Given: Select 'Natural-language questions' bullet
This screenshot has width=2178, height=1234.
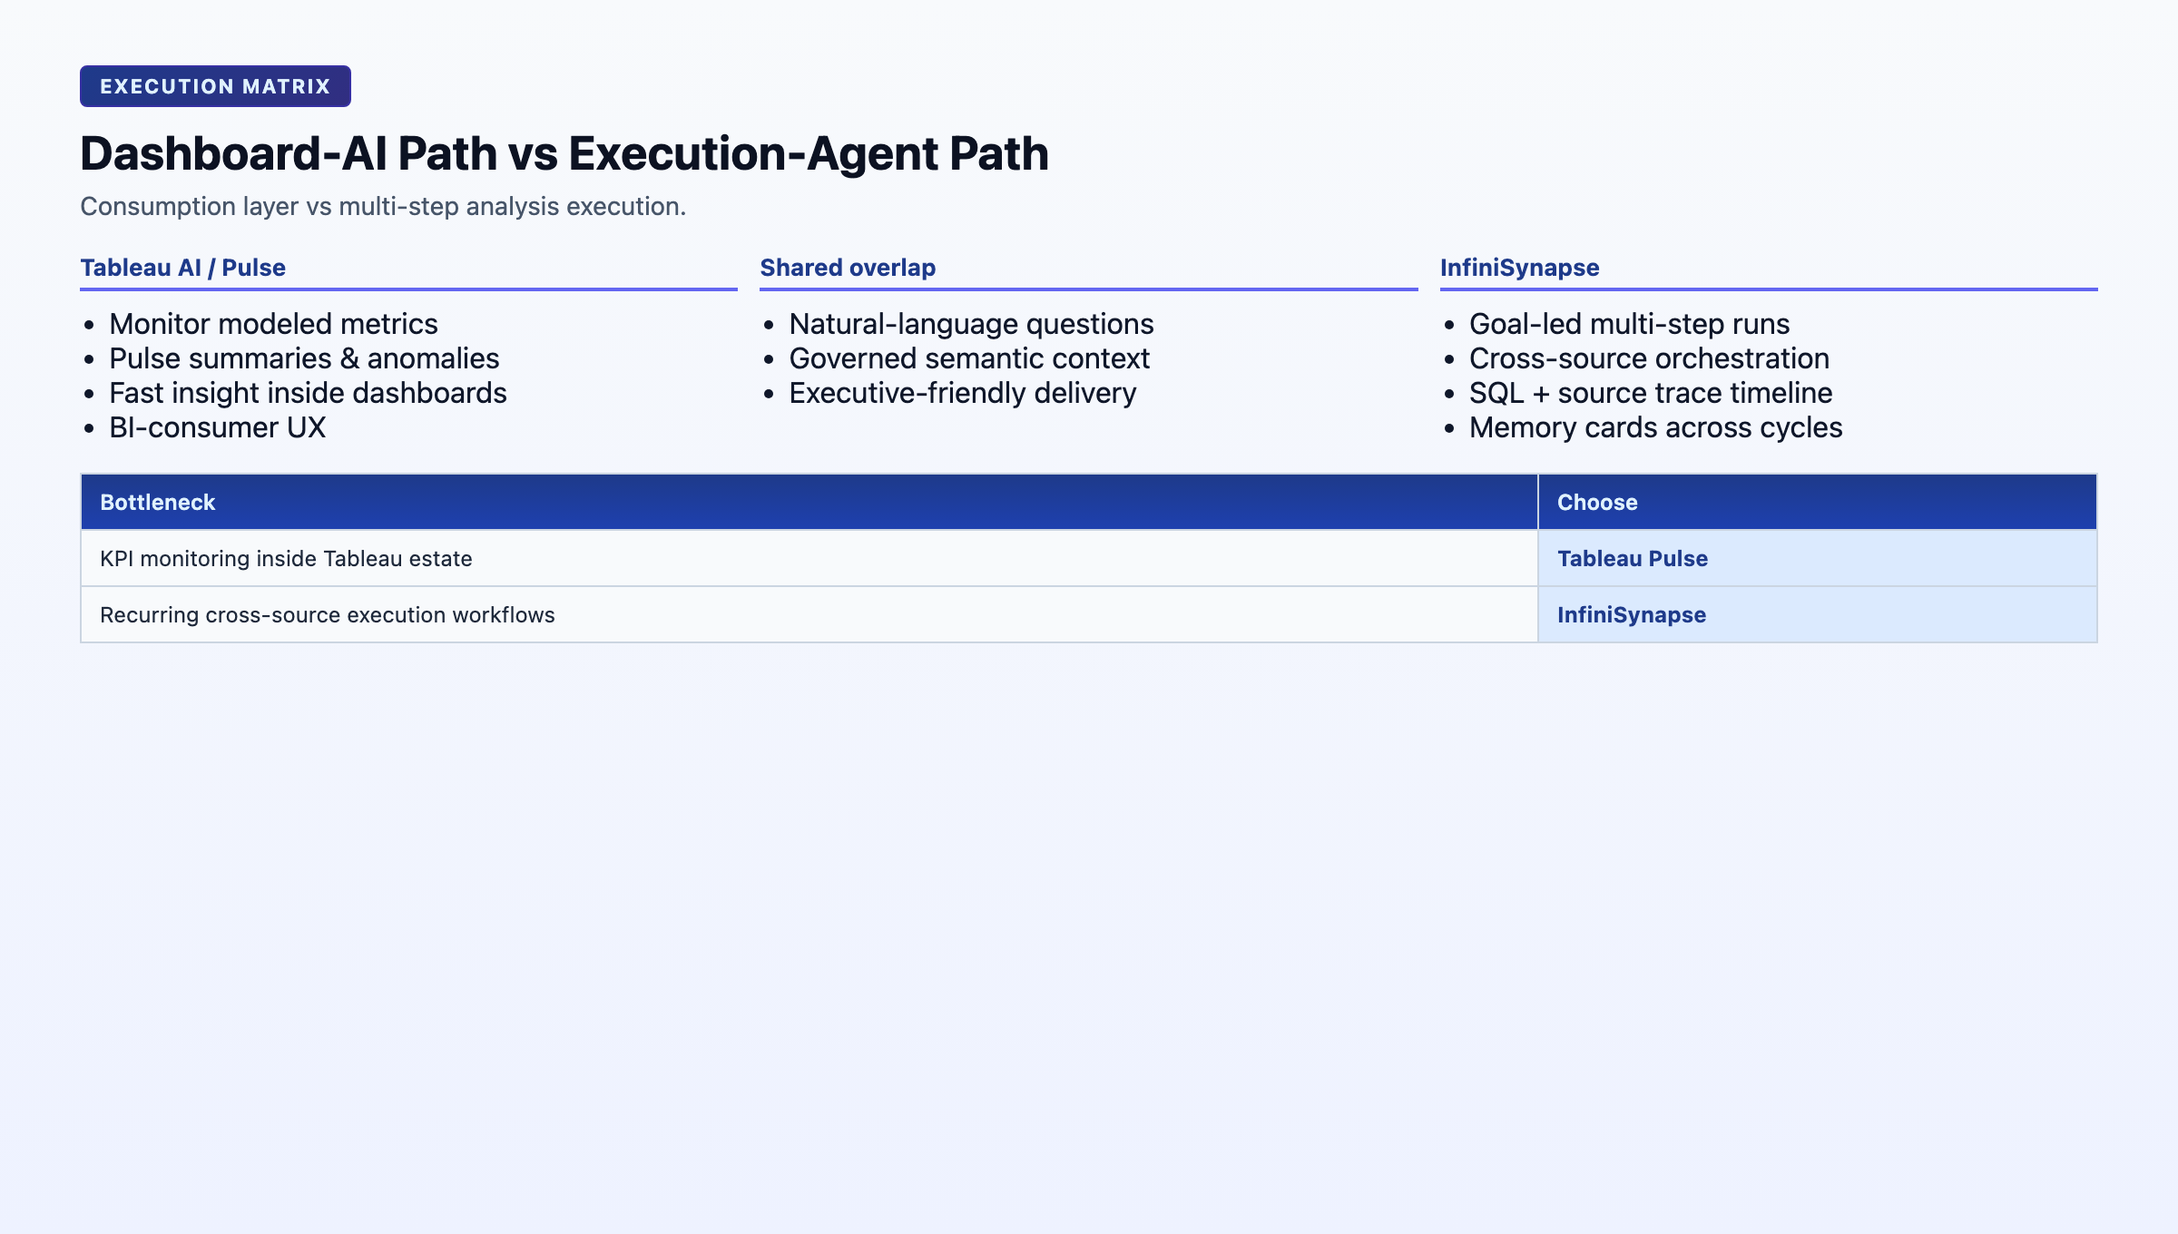Looking at the screenshot, I should (971, 324).
